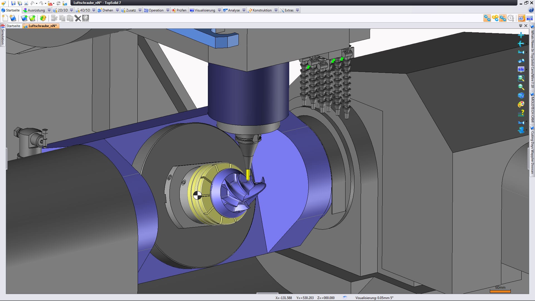Toggle the yellow gears mode button

tap(495, 18)
